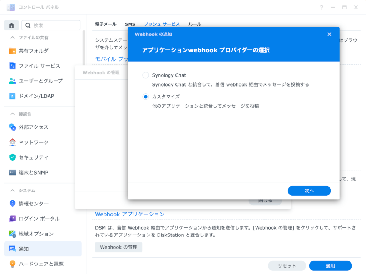Click the 他のアプリケーションと統合してメッセージを投稿 description
Image resolution: width=366 pixels, height=274 pixels.
point(206,106)
